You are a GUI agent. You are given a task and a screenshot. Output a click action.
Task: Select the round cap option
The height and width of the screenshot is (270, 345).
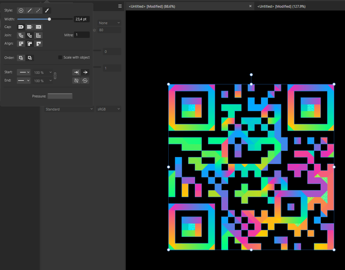pyautogui.click(x=21, y=27)
